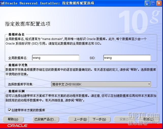Image resolution: width=163 pixels, height=129 pixels.
Task: Click the Oracle Universal Installer title bar icon
Action: coord(2,3)
